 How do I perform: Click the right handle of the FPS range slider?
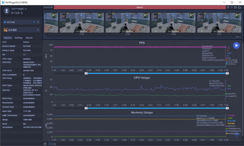tap(227, 73)
